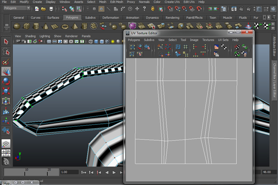Open viewport Panels menu
The height and width of the screenshot is (185, 278).
click(86, 36)
